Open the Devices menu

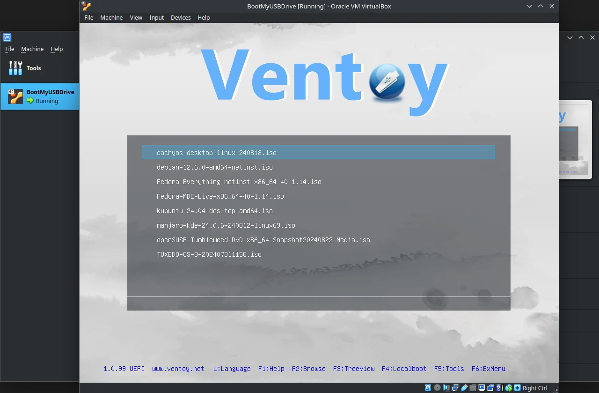coord(181,17)
